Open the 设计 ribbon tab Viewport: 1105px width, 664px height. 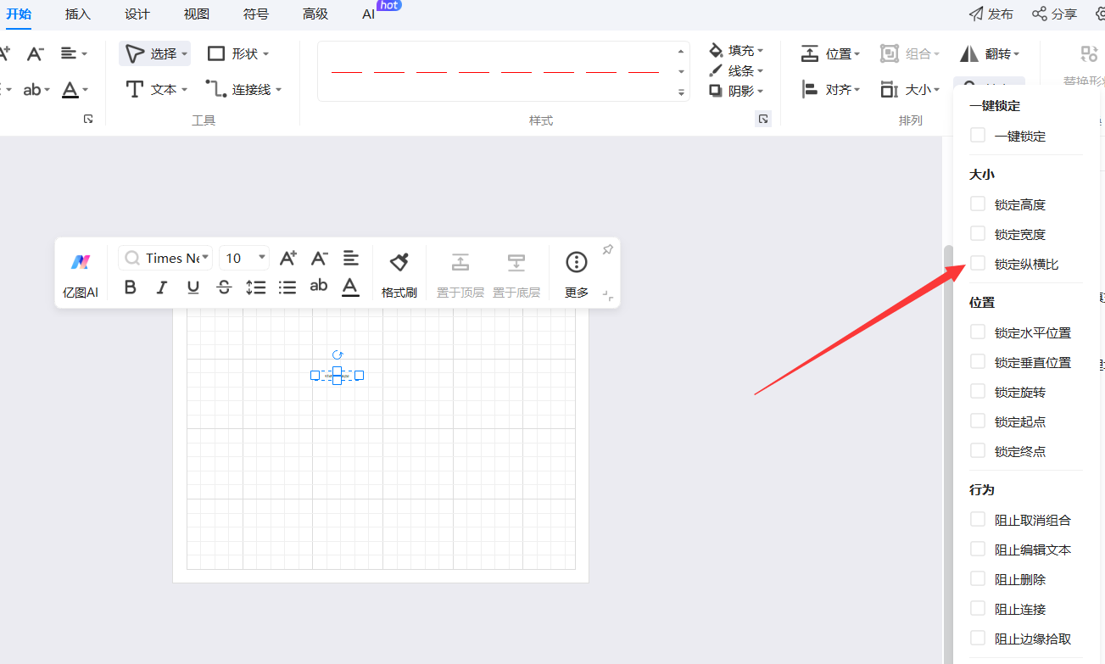point(137,14)
